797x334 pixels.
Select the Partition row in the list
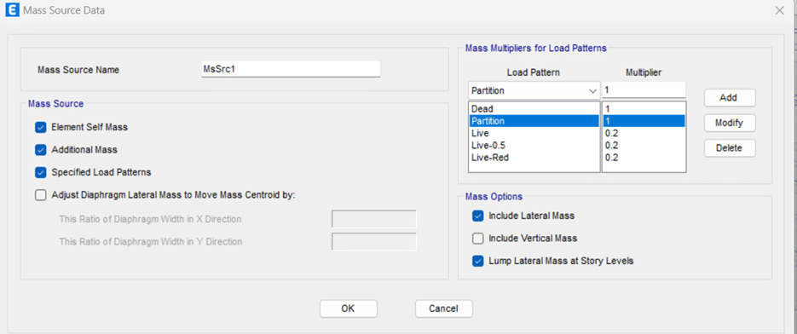[534, 121]
